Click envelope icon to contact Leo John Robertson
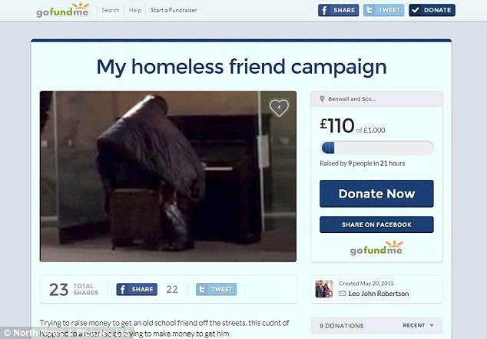The height and width of the screenshot is (339, 487). [343, 294]
